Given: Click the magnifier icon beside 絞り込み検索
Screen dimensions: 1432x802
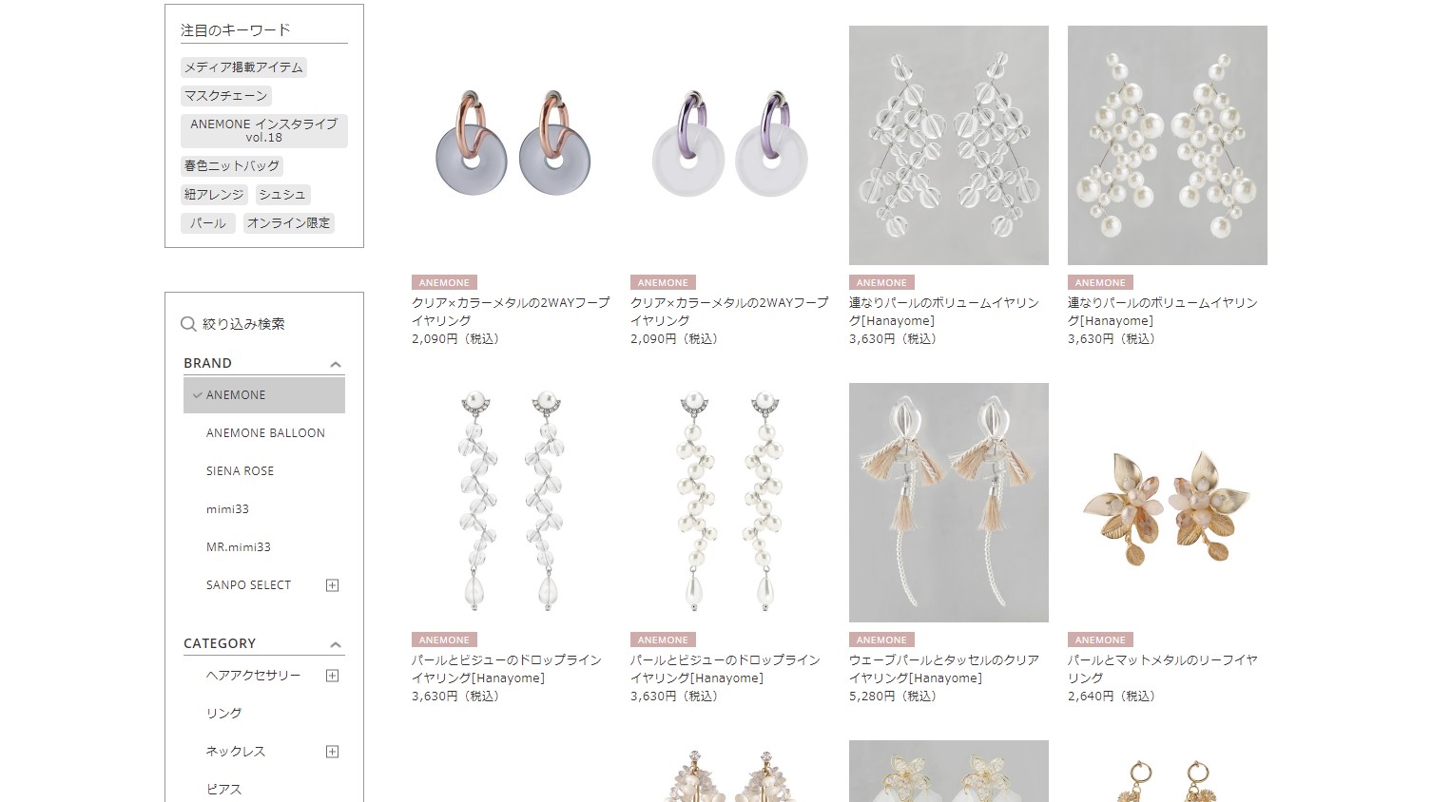Looking at the screenshot, I should [188, 324].
